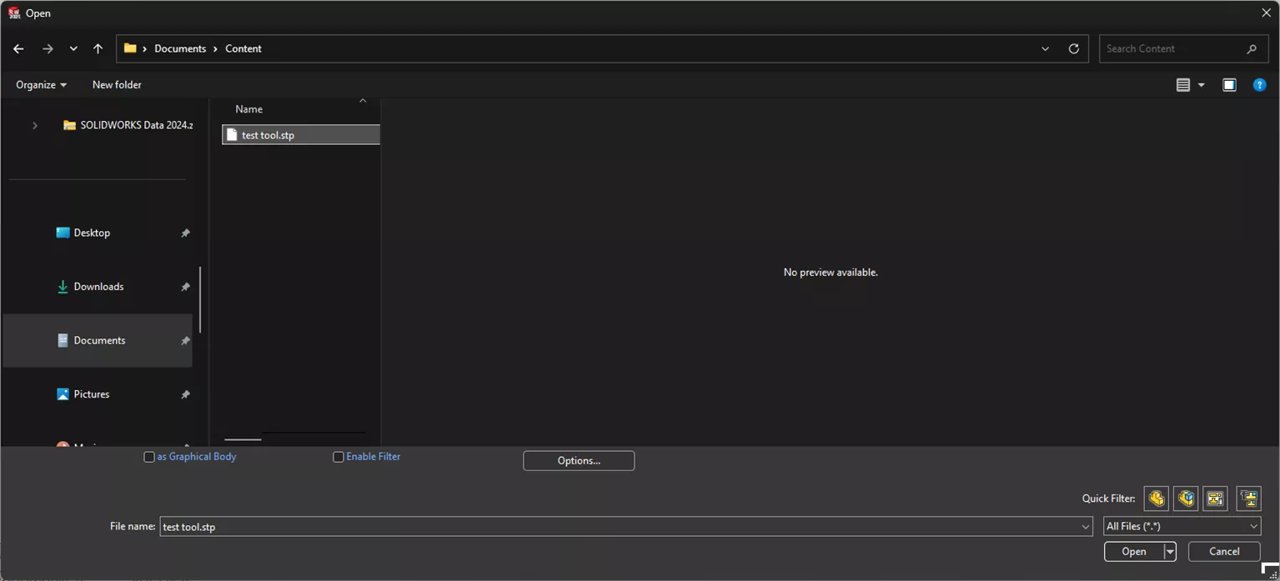The height and width of the screenshot is (581, 1280).
Task: Select the Parts quick filter icon
Action: click(1156, 498)
